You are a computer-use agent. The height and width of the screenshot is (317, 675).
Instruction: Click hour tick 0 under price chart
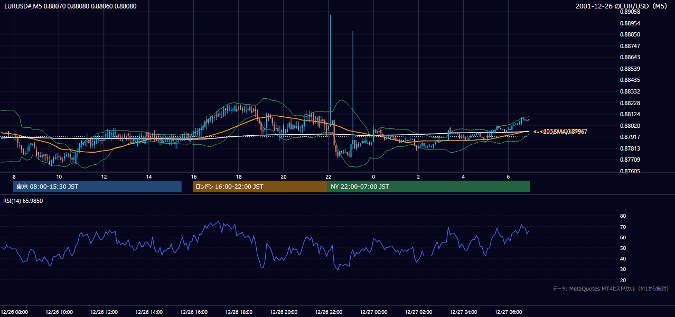pos(373,176)
